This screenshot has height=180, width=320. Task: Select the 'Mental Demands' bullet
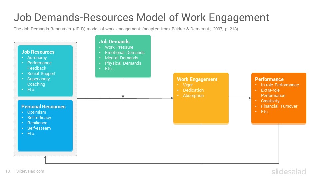click(122, 58)
